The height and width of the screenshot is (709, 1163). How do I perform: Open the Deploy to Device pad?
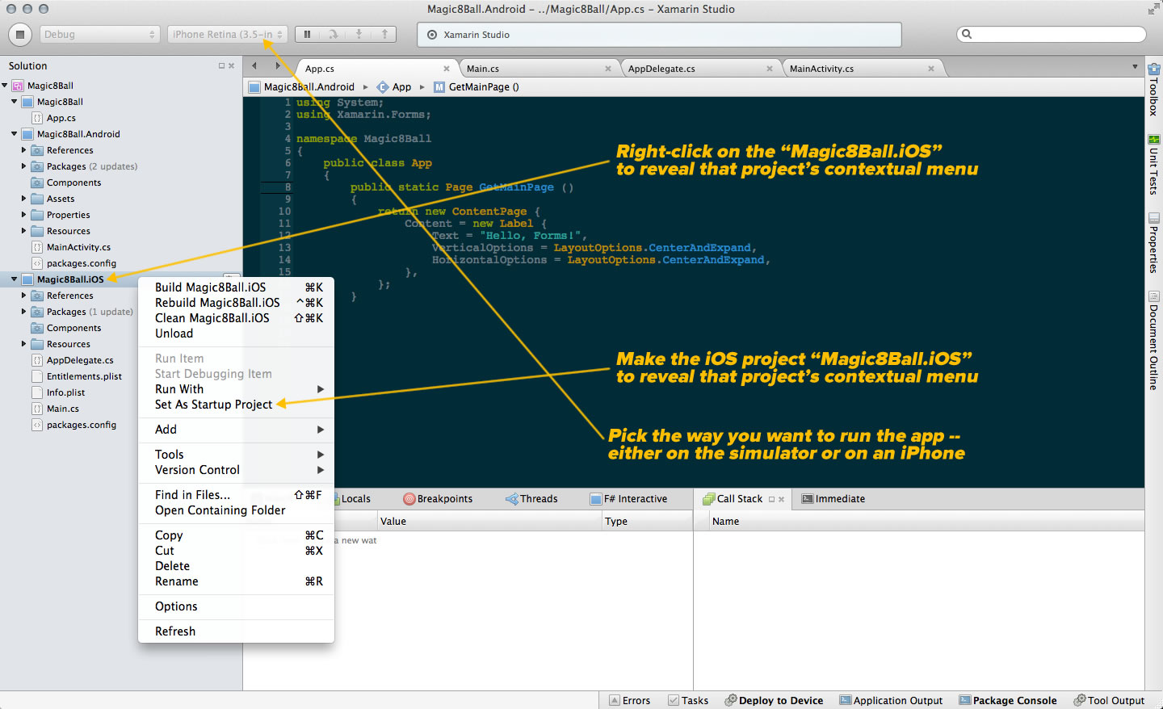click(x=774, y=700)
